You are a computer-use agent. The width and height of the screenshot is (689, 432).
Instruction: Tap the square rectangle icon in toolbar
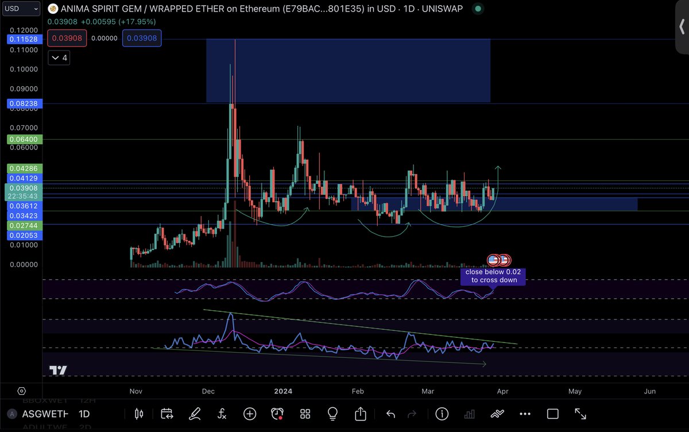(553, 414)
